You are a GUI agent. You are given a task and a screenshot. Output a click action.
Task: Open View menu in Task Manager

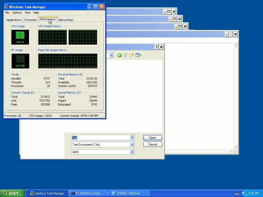[x=27, y=13]
